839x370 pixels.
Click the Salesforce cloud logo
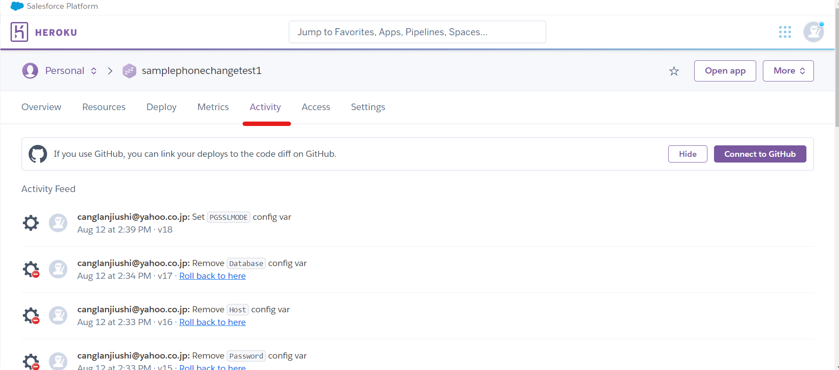tap(17, 6)
